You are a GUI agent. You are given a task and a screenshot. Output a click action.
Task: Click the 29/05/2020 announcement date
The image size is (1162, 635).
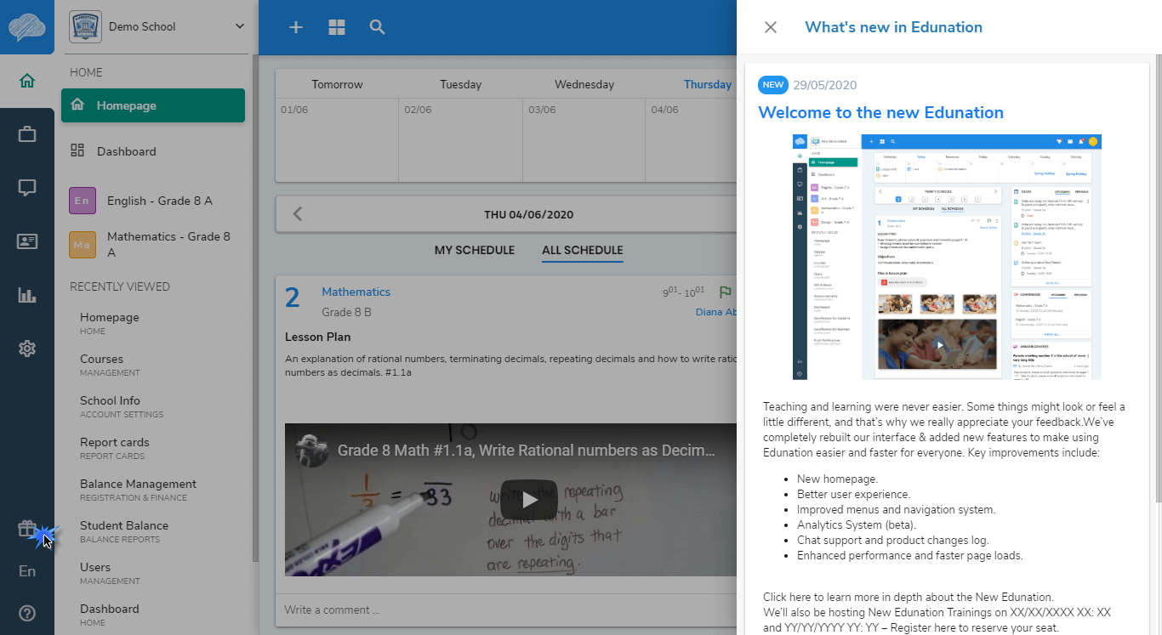click(x=825, y=85)
